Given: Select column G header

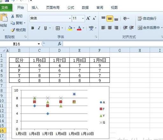Looking at the screenshot, I should (x=120, y=50).
